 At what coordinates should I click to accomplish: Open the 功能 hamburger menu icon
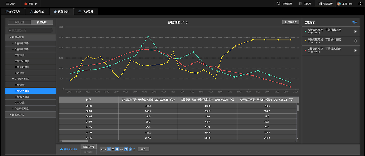[7, 4]
